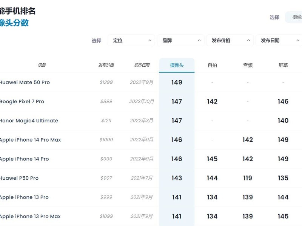
Task: Click screen score 144 for iPhone 13 Pro
Action: pos(283,197)
